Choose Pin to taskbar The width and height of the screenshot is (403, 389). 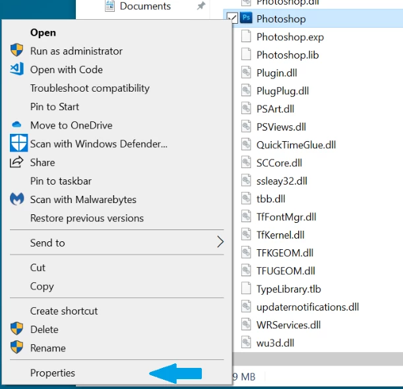61,181
